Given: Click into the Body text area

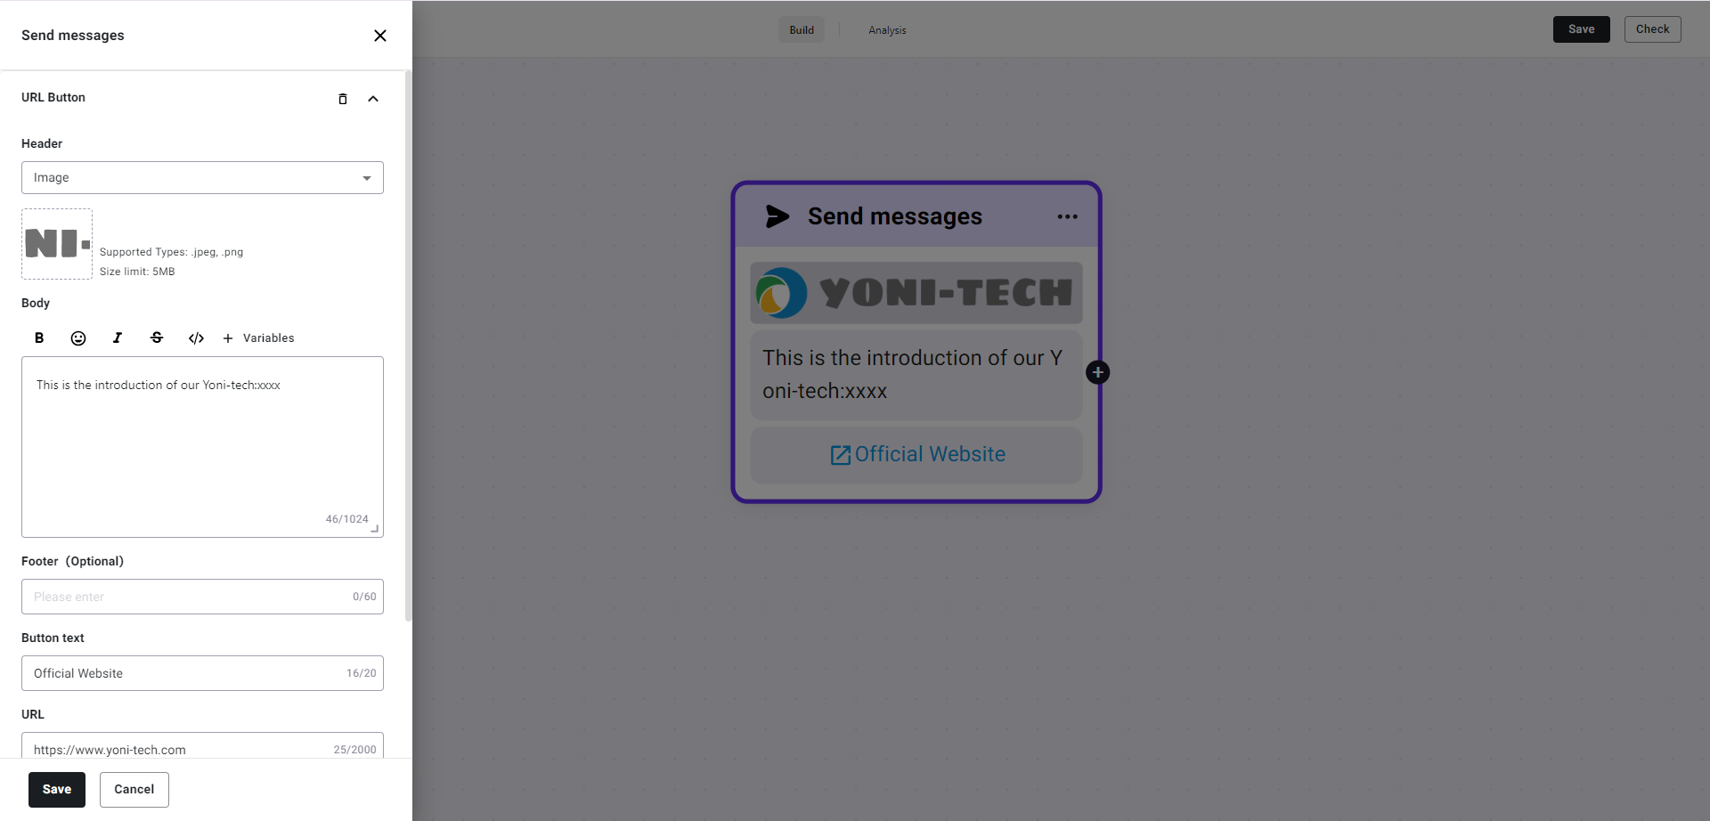Looking at the screenshot, I should coord(202,447).
